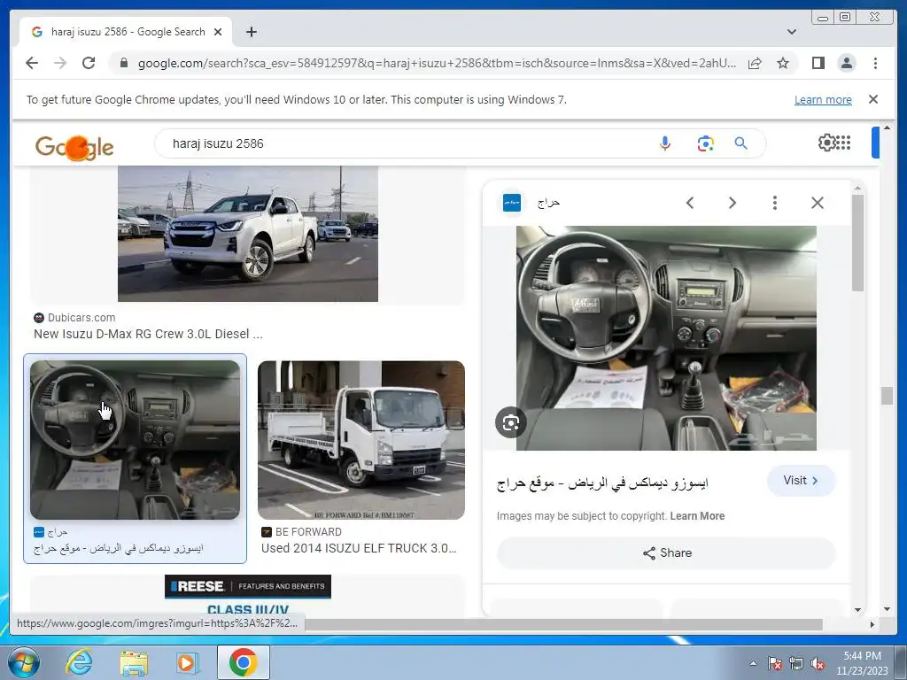Open Chrome three-dot menu
This screenshot has height=680, width=907.
[875, 63]
